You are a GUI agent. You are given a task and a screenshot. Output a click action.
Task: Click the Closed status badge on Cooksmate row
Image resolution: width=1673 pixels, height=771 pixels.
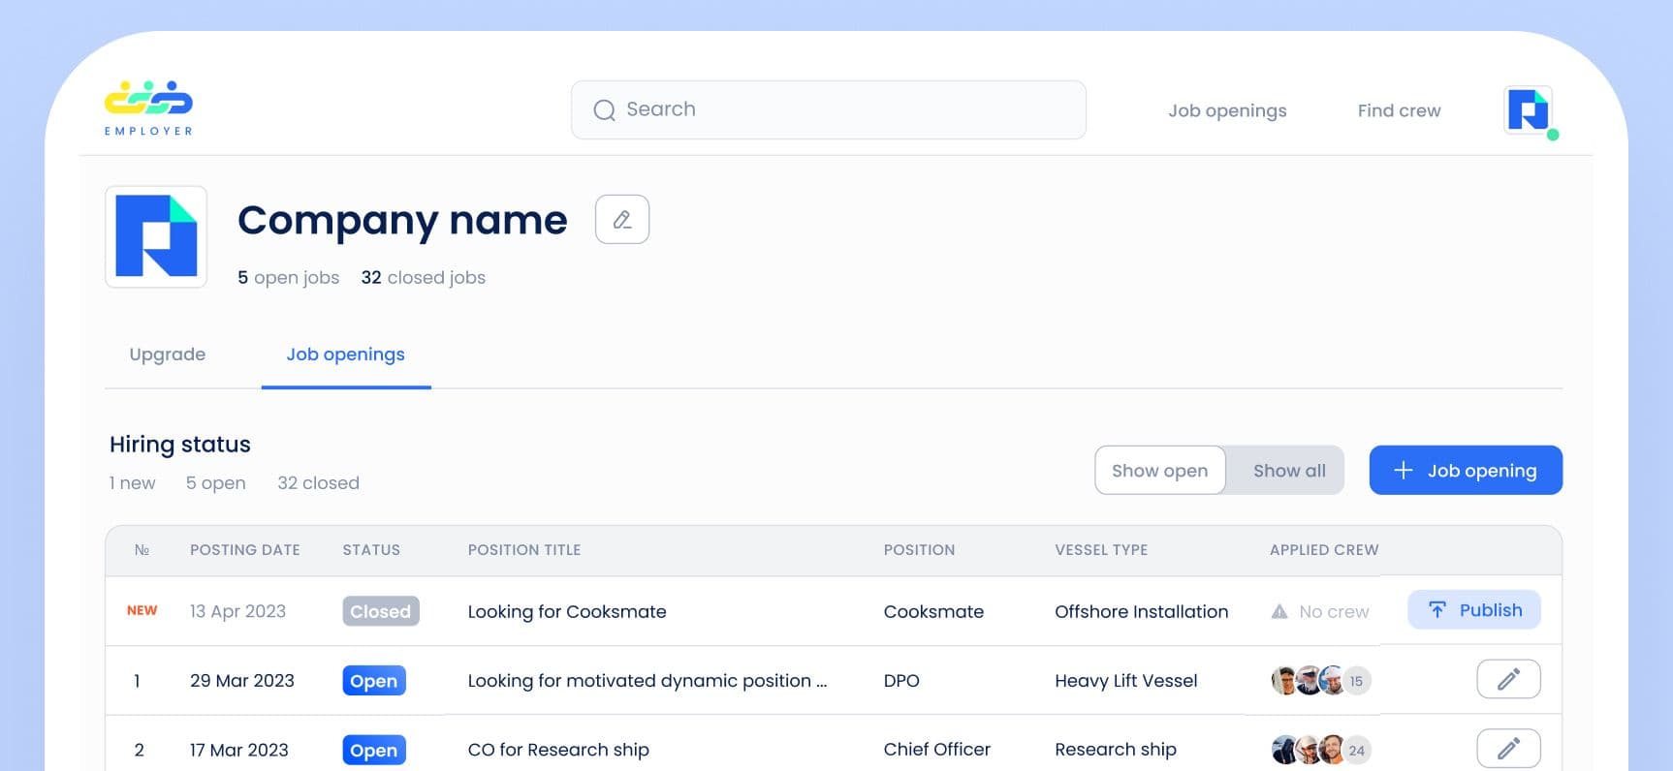(381, 611)
